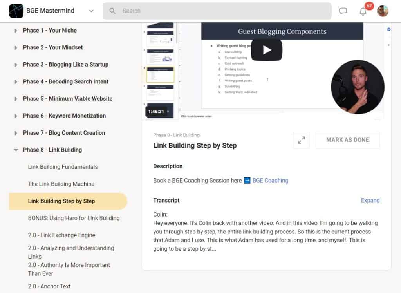Play the lesson video

[x=266, y=50]
